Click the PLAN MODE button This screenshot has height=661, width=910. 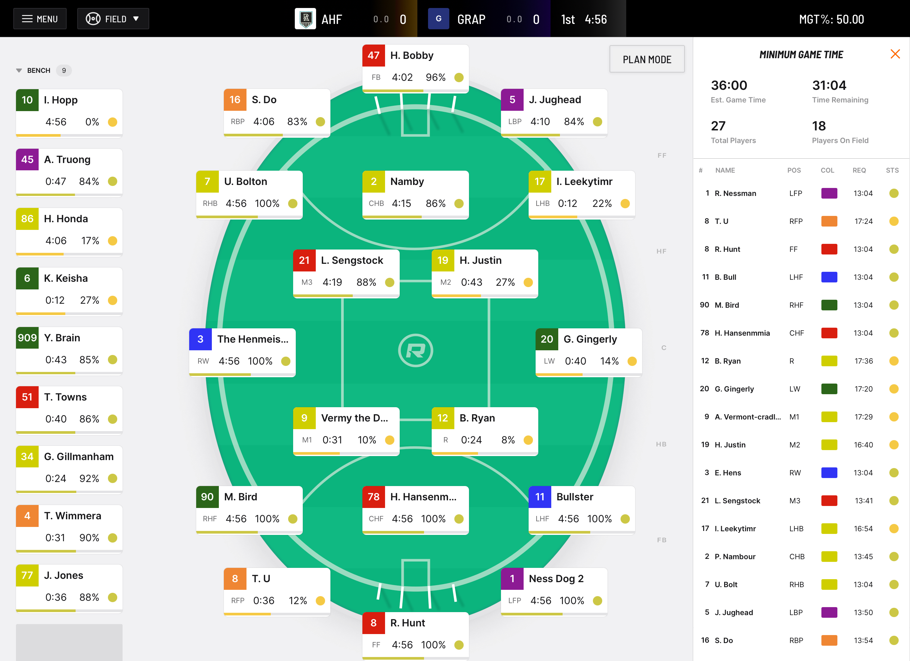click(647, 59)
